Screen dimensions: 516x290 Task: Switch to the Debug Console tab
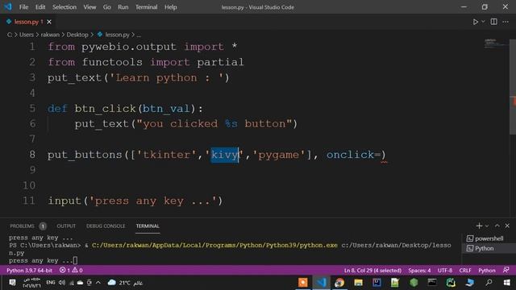tap(106, 226)
